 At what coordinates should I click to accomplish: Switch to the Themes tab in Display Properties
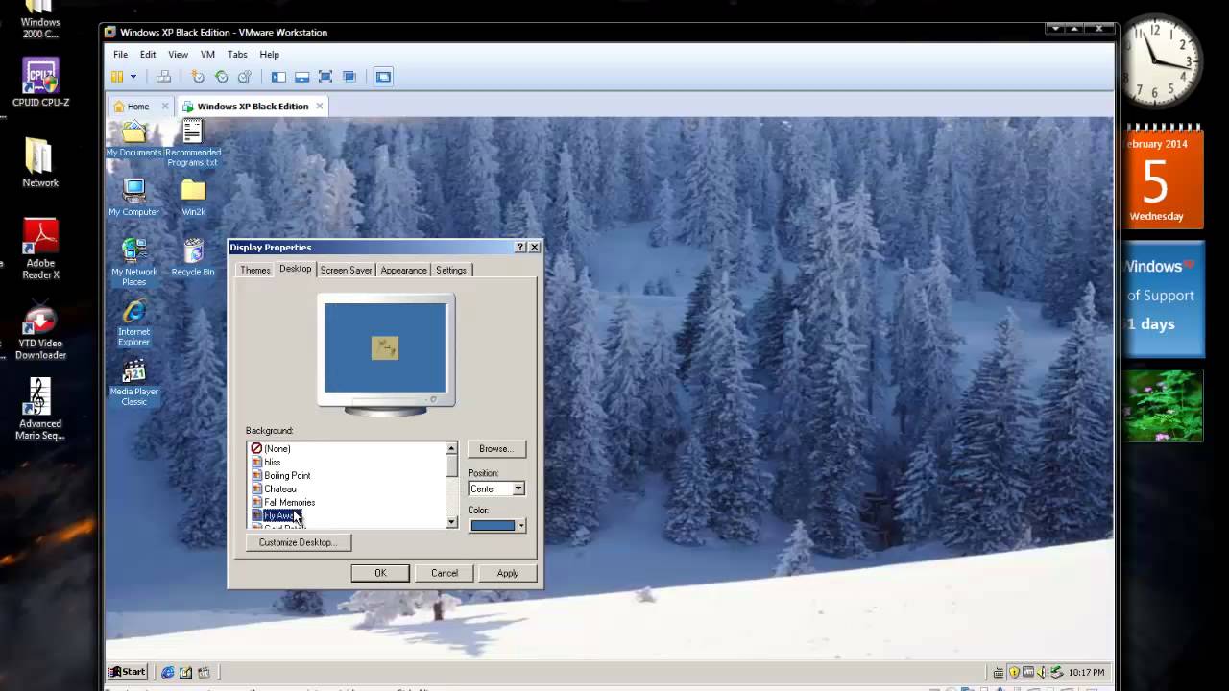254,271
